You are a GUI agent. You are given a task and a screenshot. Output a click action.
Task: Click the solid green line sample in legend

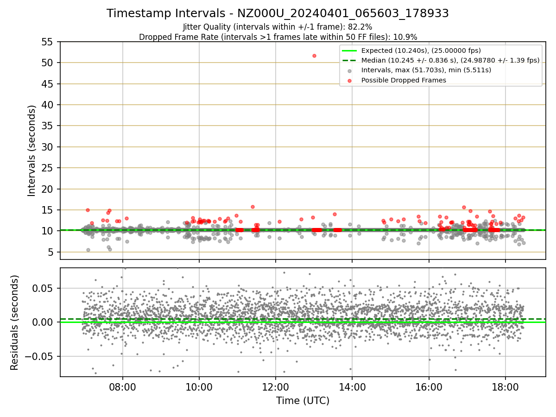(x=349, y=51)
